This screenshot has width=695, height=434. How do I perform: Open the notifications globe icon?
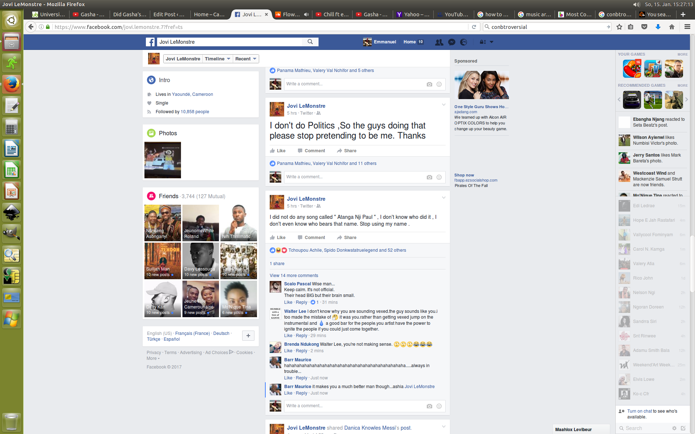tap(464, 42)
